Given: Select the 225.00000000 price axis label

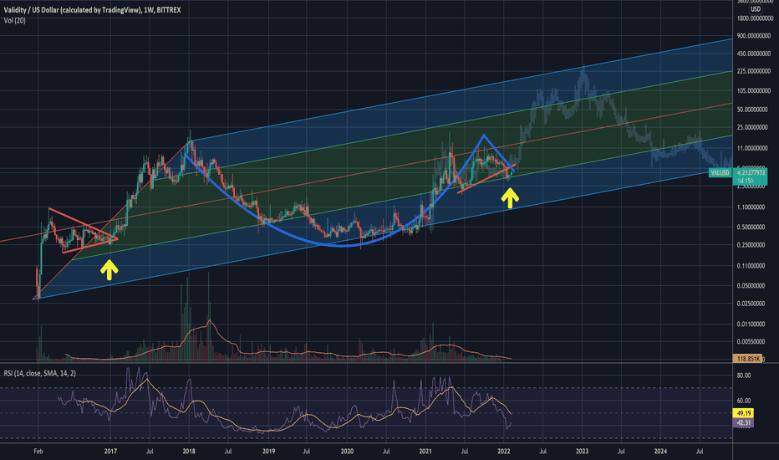Looking at the screenshot, I should pos(756,72).
